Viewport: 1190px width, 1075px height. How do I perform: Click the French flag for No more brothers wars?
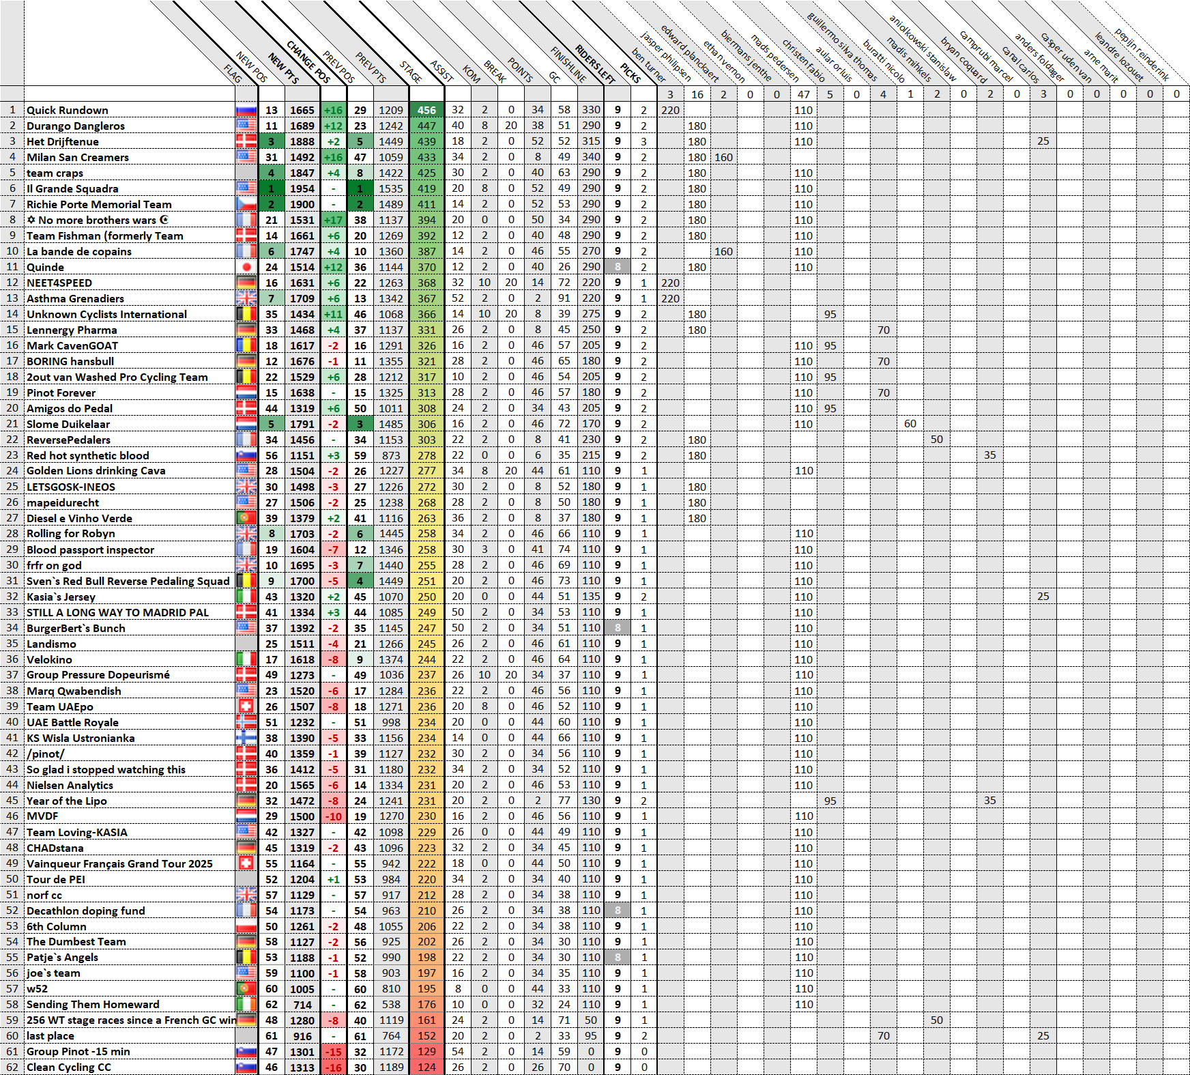(246, 220)
